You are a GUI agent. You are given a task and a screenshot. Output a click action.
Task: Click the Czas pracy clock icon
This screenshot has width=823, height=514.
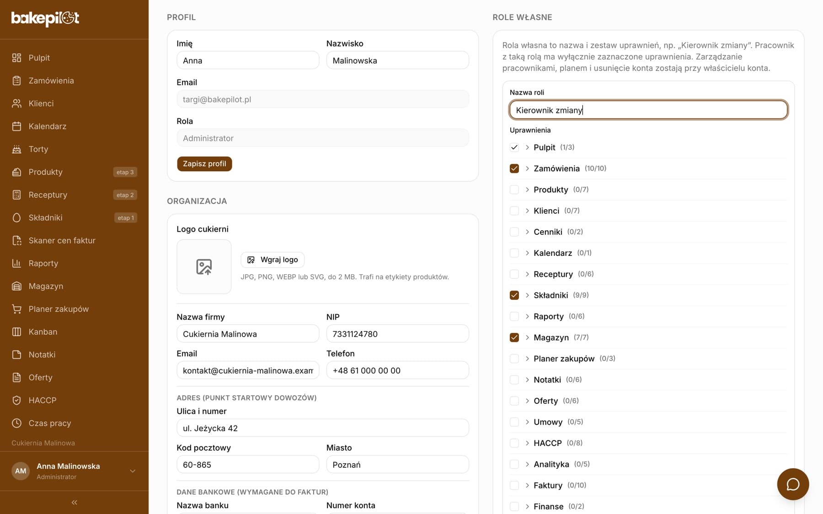pyautogui.click(x=16, y=423)
